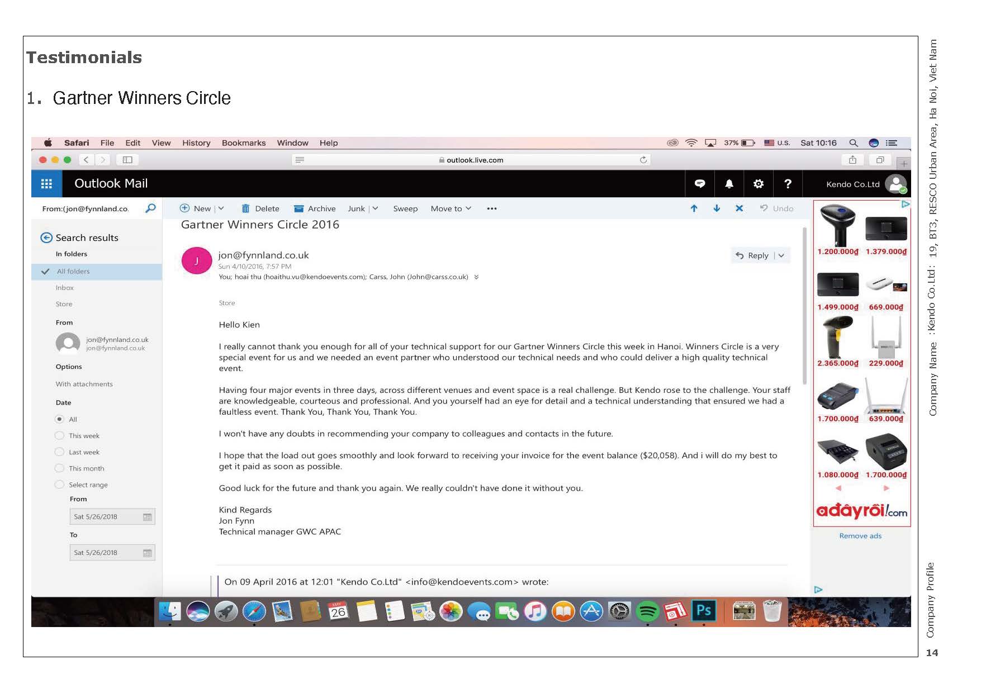Open the Kendo Co.Ltd account avatar
981x693 pixels.
click(895, 184)
